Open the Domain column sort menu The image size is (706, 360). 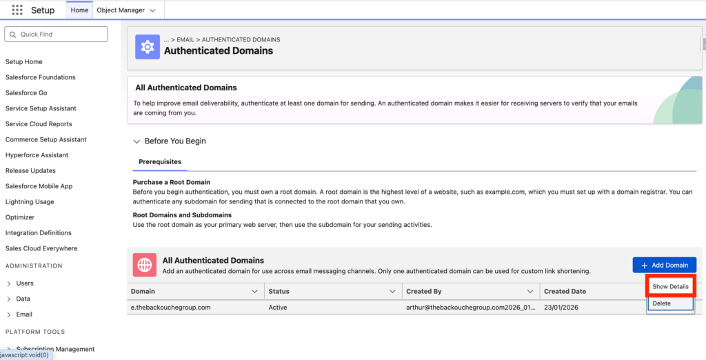(255, 292)
